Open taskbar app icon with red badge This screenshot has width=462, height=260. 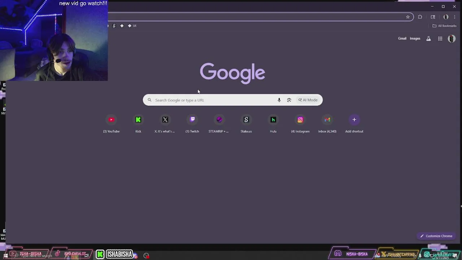146,256
